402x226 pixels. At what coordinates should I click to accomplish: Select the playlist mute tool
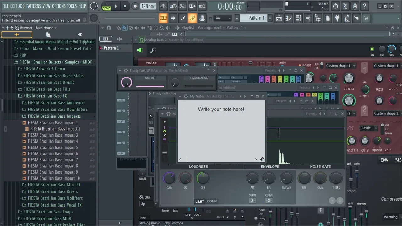[x=137, y=28]
